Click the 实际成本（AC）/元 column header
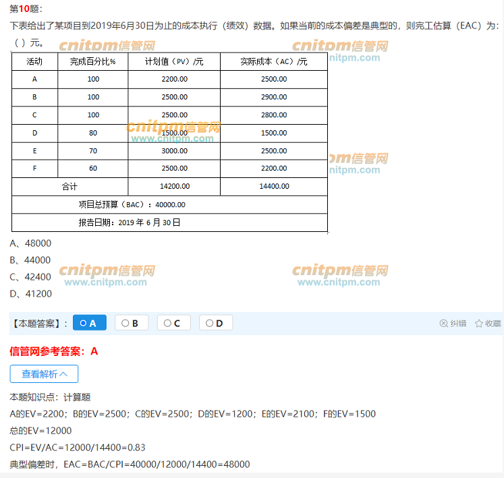This screenshot has width=504, height=478. [x=273, y=62]
